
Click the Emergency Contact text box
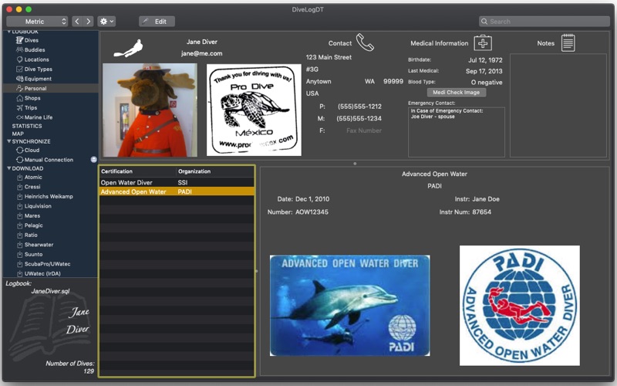coord(457,132)
